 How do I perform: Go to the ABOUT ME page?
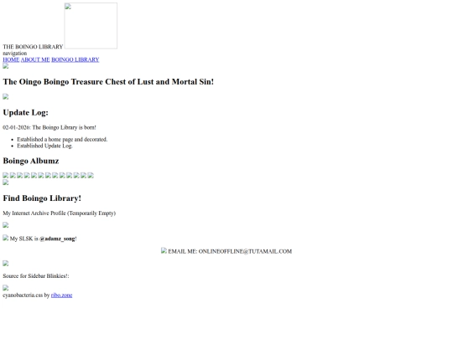35,59
